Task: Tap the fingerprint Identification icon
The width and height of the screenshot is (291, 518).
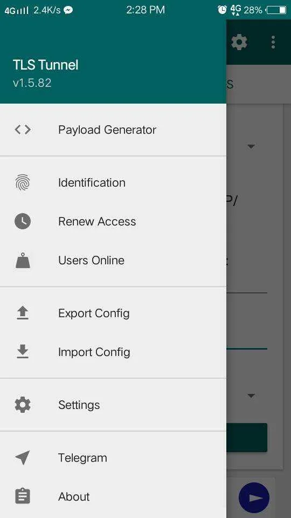Action: tap(23, 182)
